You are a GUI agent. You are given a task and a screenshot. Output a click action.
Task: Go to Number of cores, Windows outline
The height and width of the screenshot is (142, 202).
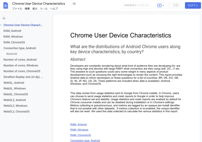pos(21,66)
